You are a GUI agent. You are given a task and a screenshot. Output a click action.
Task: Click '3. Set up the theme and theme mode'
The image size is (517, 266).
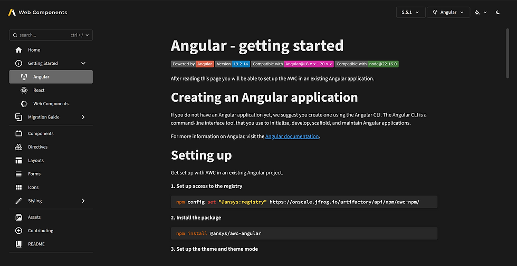click(214, 249)
